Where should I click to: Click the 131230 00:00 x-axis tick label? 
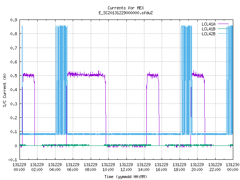tap(232, 167)
